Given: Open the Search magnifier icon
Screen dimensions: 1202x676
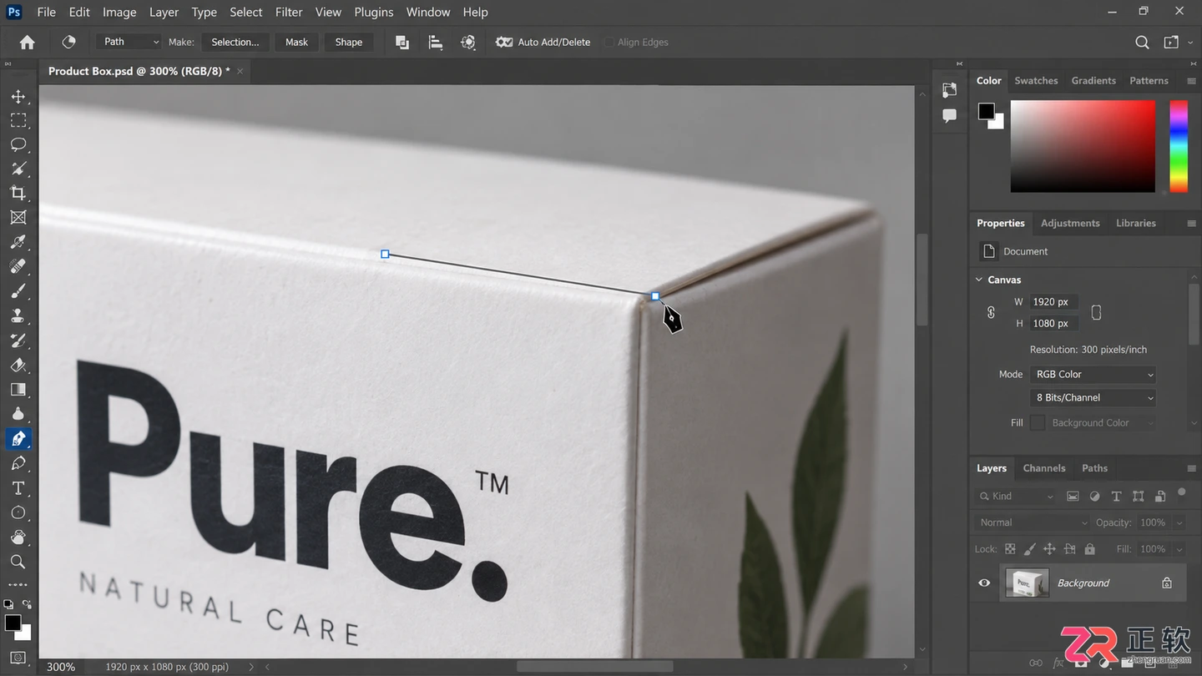Looking at the screenshot, I should coord(1142,42).
